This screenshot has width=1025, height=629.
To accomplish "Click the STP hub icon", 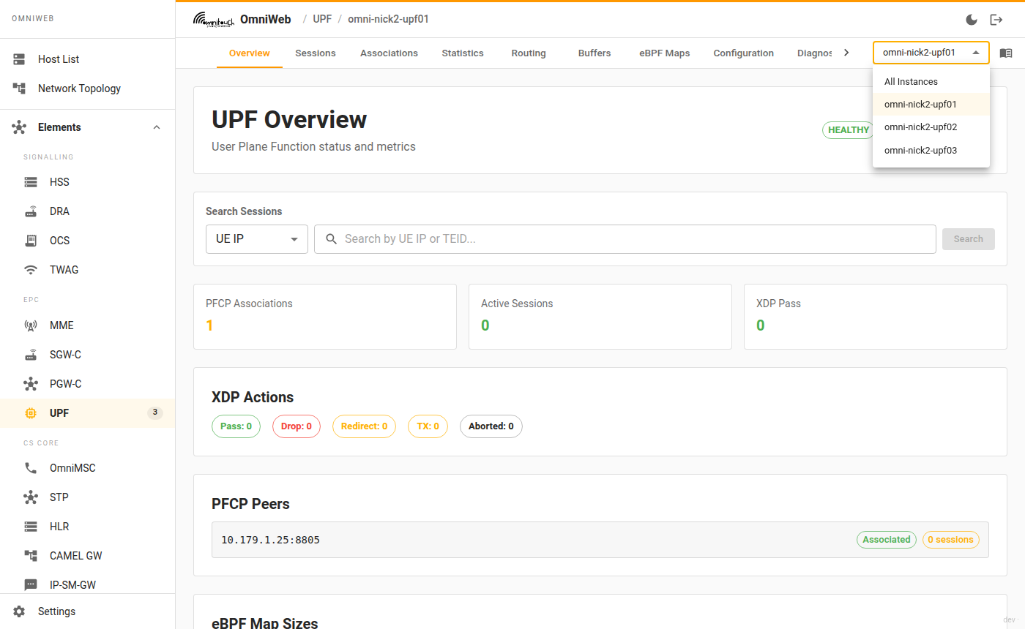I will 31,497.
